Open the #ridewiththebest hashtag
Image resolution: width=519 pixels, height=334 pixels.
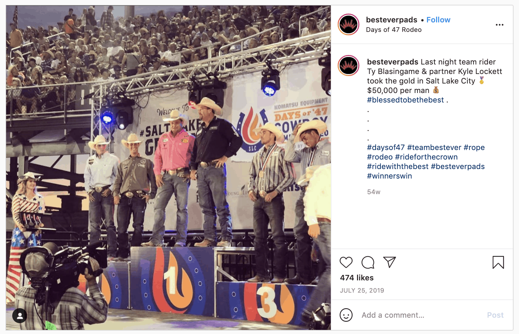coord(398,166)
